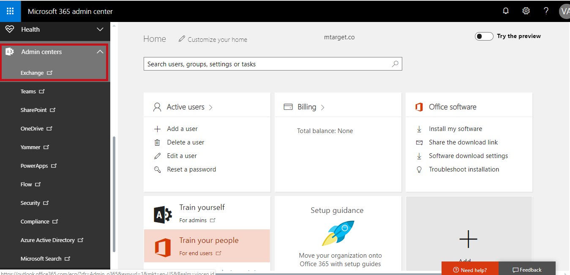The height and width of the screenshot is (275, 570).
Task: Click the sidebar vertical scrollbar
Action: tap(114, 194)
